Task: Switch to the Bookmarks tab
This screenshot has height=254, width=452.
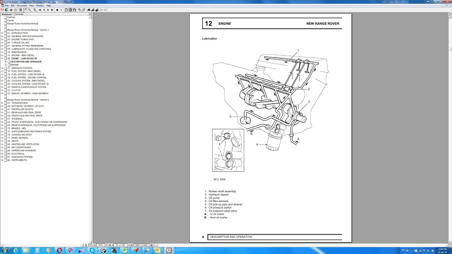Action: pos(7,14)
